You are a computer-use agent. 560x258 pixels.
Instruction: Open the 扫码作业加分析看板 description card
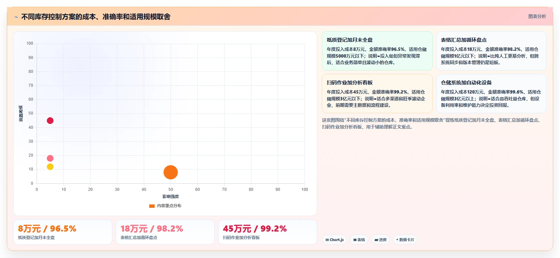point(377,94)
